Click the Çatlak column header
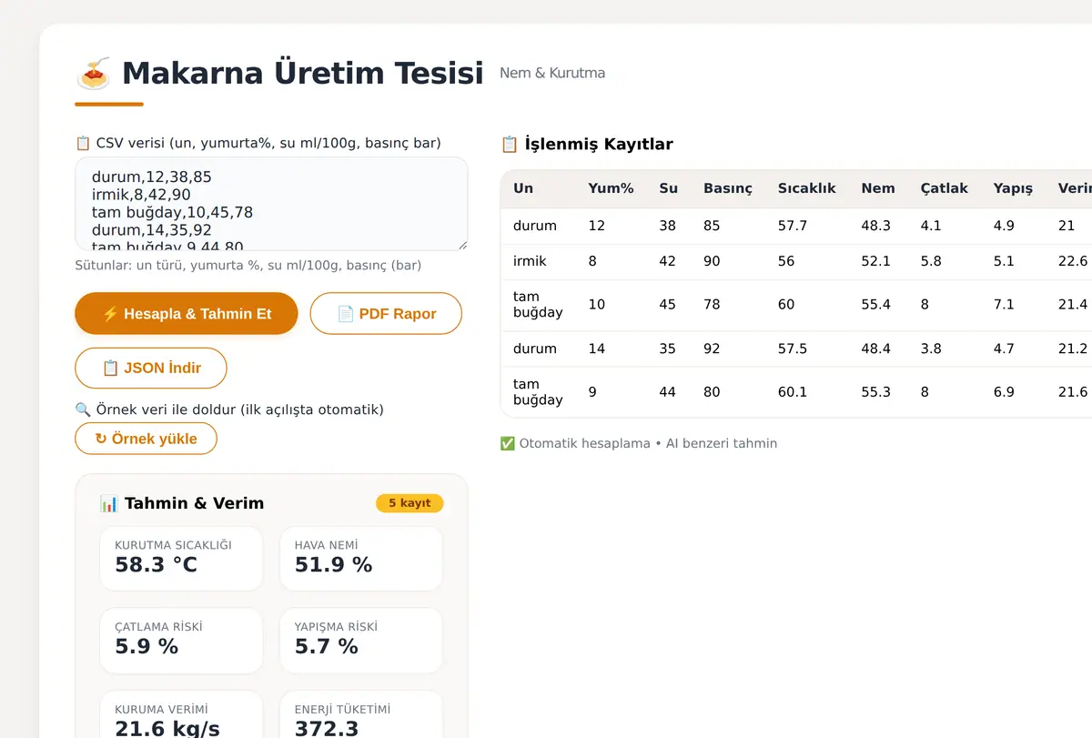Screen dimensions: 1092x738 tap(945, 188)
